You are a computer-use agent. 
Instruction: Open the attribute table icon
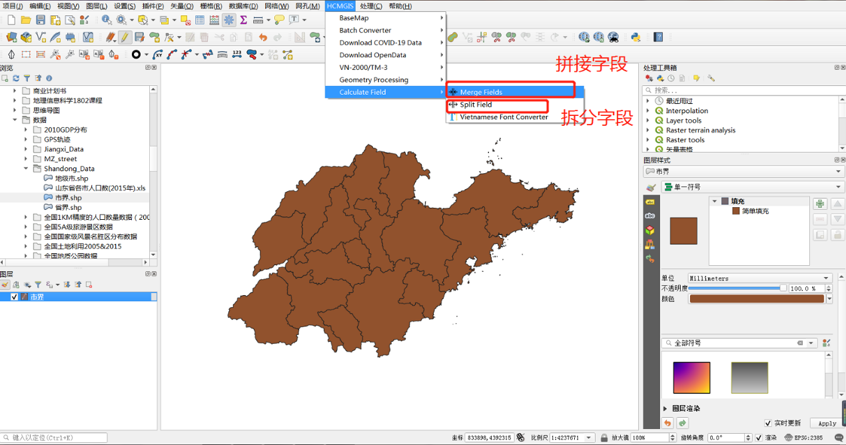(x=200, y=20)
